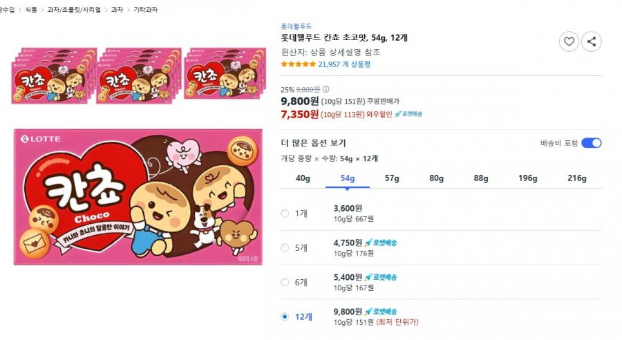Image resolution: width=622 pixels, height=340 pixels.
Task: Toggle the 배송비 포함 switch
Action: click(592, 143)
